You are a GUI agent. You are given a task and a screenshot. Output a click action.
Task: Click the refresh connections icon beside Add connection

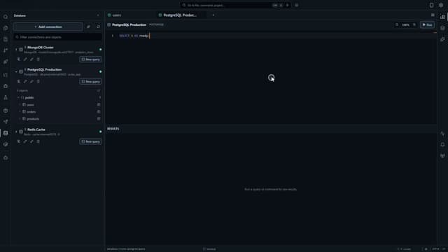pos(98,27)
